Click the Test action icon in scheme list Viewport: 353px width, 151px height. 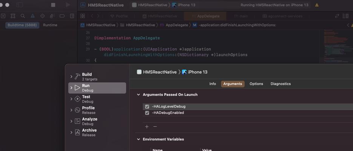coord(77,99)
